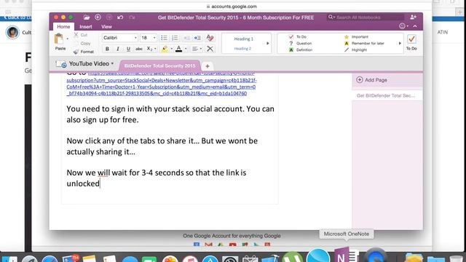Screen dimensions: 466x262
Task: Click the highlighter color swatch
Action: (165, 49)
